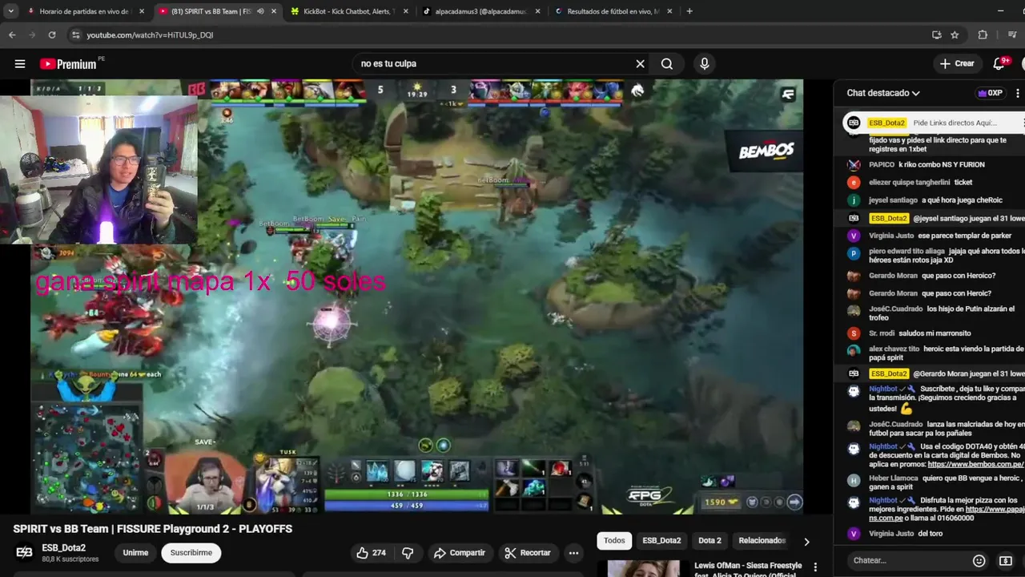Click the '80,8 K suscriptores' text
This screenshot has height=577, width=1025.
click(70, 559)
